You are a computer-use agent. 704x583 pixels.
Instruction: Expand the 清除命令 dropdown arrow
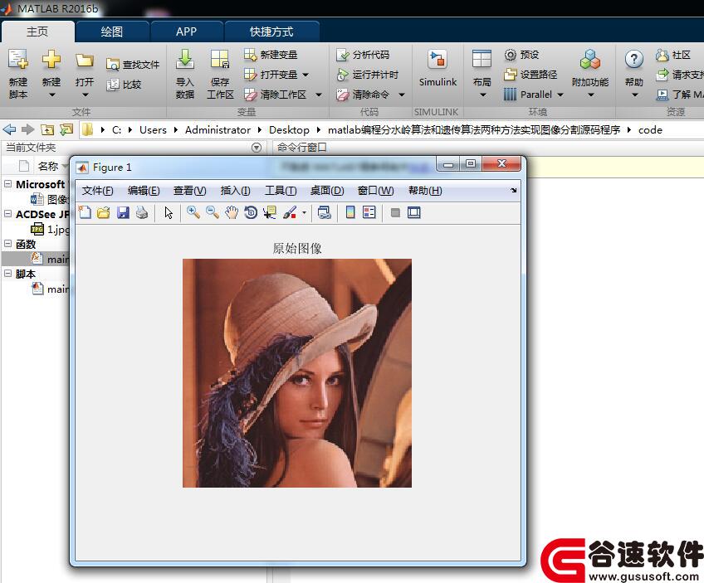click(x=402, y=95)
